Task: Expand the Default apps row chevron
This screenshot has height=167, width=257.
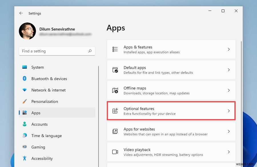Action: click(229, 70)
